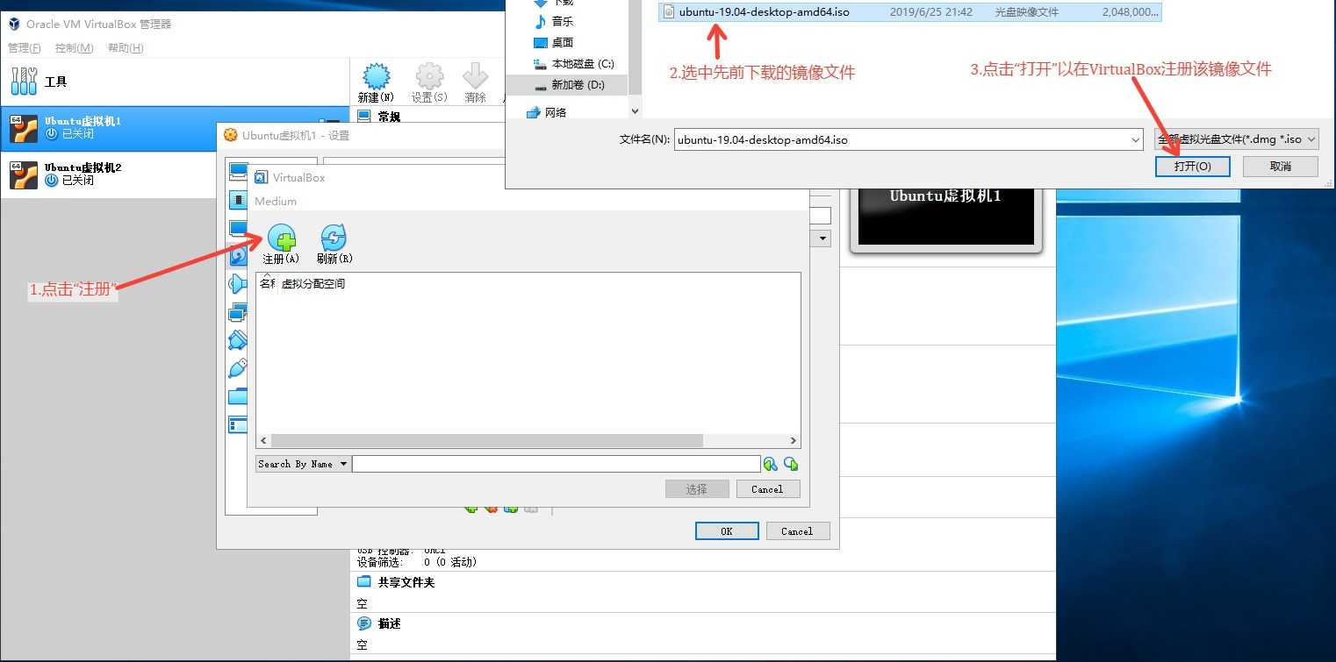Open the 管理(F) menu
1336x662 pixels.
[x=25, y=47]
